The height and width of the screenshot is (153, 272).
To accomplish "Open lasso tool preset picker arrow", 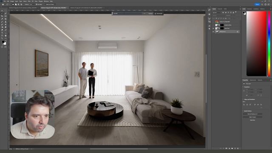I will click(9, 4).
